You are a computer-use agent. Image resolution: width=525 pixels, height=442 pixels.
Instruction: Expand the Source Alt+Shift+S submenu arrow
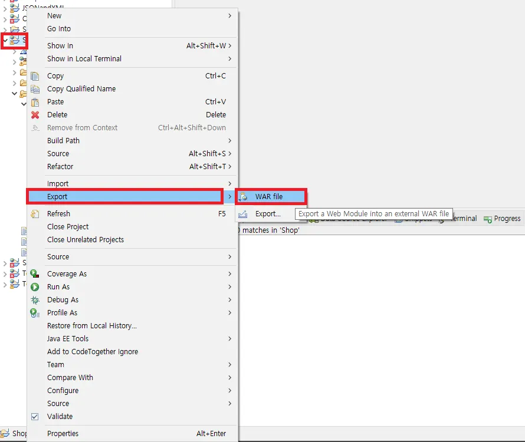(229, 154)
